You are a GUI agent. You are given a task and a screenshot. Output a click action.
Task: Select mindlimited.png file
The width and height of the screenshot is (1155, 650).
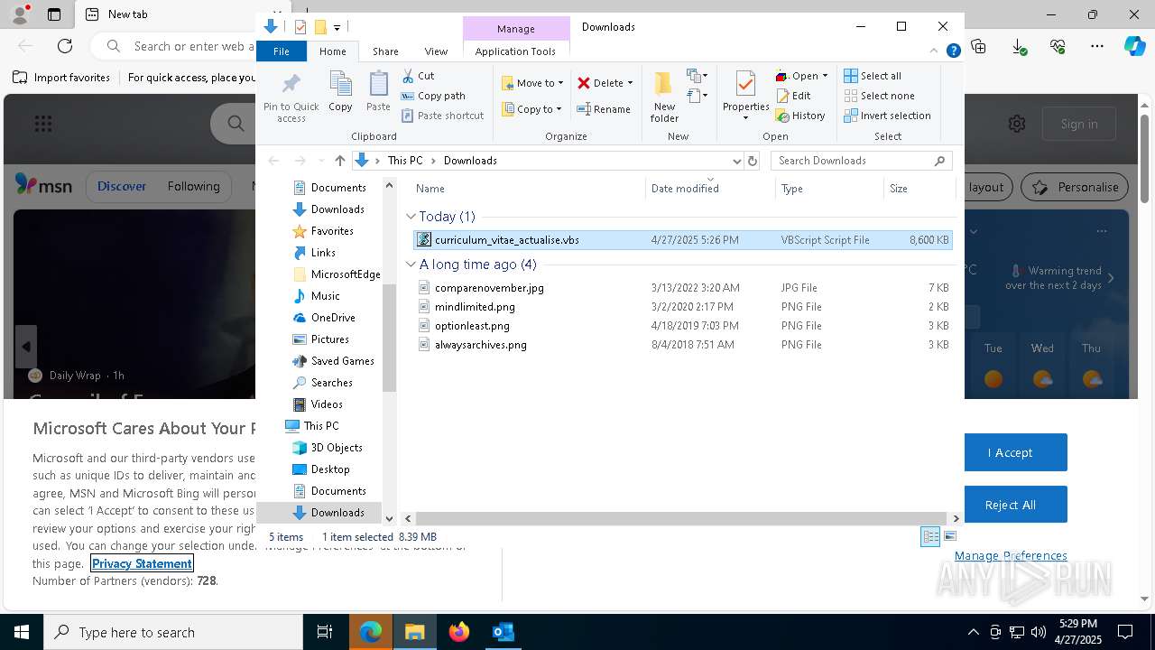pos(681,307)
